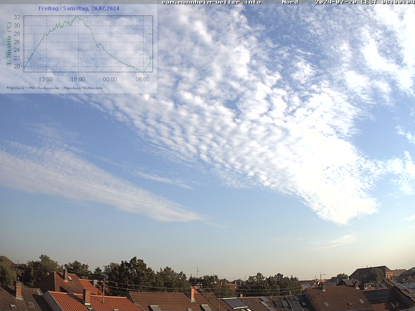This screenshot has height=311, width=415.
Task: Click the 06:00 label on time axis
Action: (142, 79)
